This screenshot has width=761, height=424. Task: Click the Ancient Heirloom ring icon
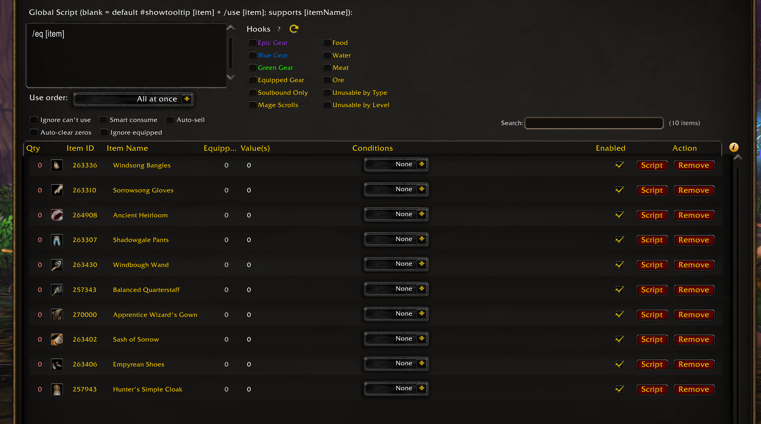click(x=57, y=215)
